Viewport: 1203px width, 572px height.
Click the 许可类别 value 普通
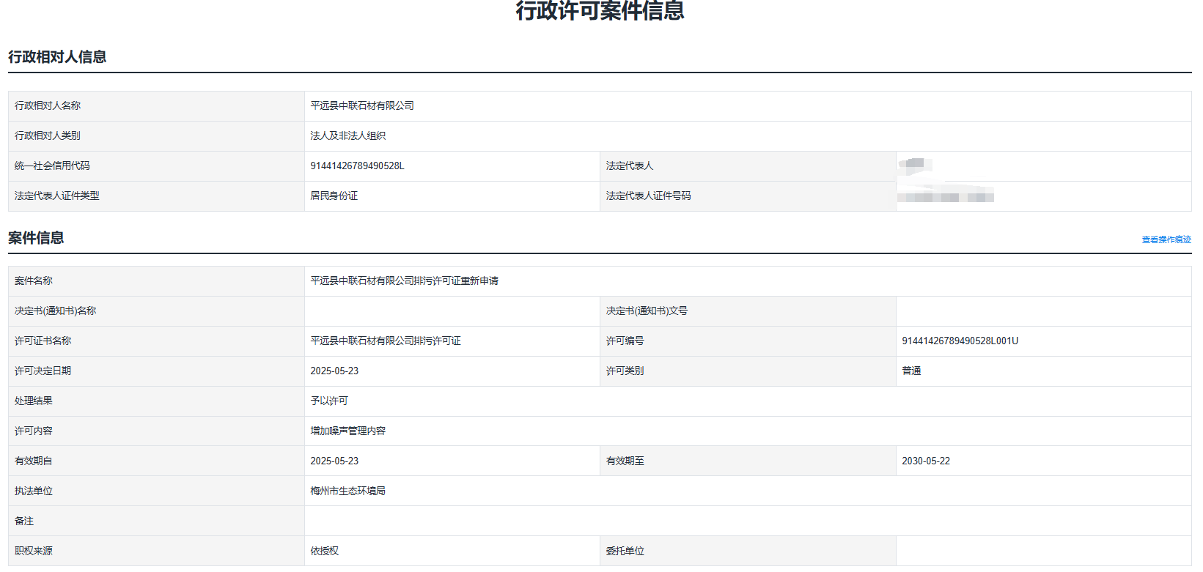911,371
